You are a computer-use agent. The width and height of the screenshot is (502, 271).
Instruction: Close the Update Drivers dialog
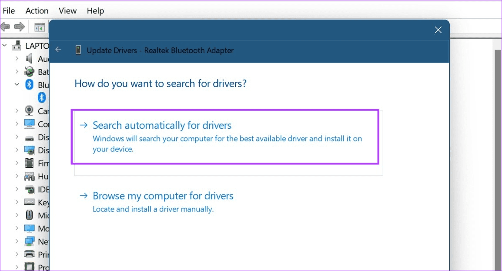438,30
